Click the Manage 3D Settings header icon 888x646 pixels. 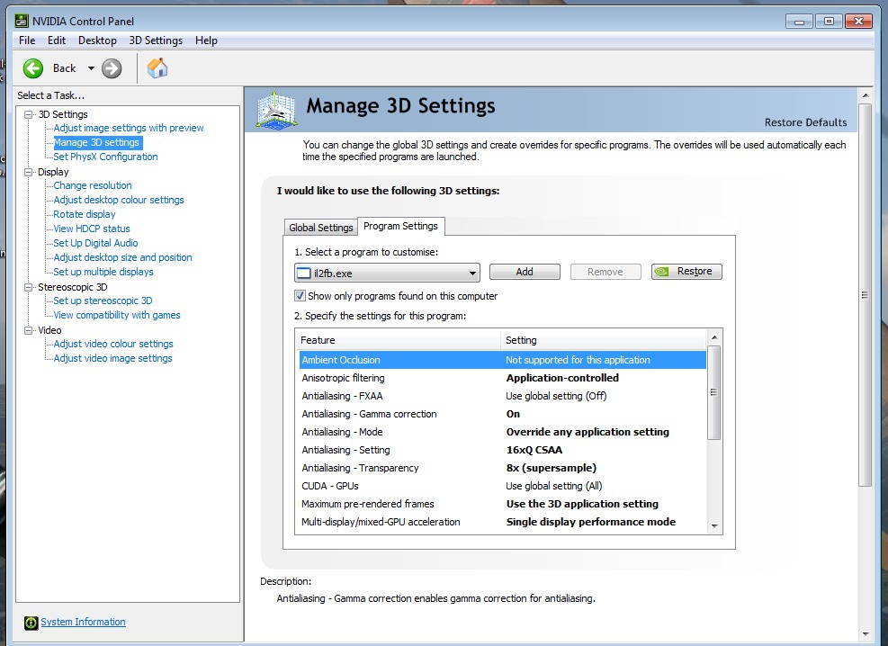pyautogui.click(x=275, y=109)
